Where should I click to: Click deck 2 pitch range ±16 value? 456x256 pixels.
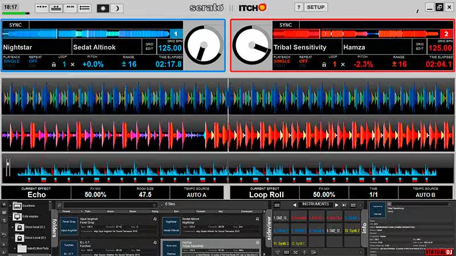[400, 64]
